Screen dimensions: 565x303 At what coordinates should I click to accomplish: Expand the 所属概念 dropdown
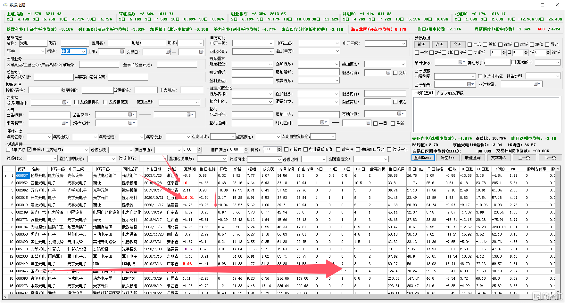270,64
